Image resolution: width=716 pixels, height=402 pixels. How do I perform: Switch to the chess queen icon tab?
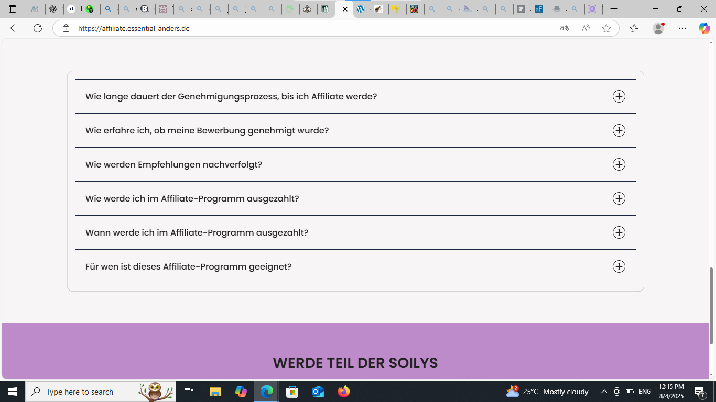click(x=163, y=9)
